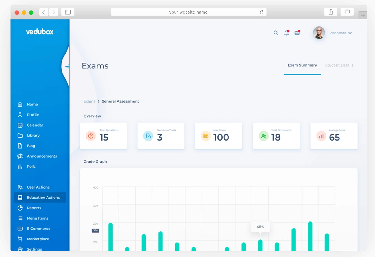The image size is (375, 257).
Task: Open User Actions in the sidebar
Action: (38, 187)
